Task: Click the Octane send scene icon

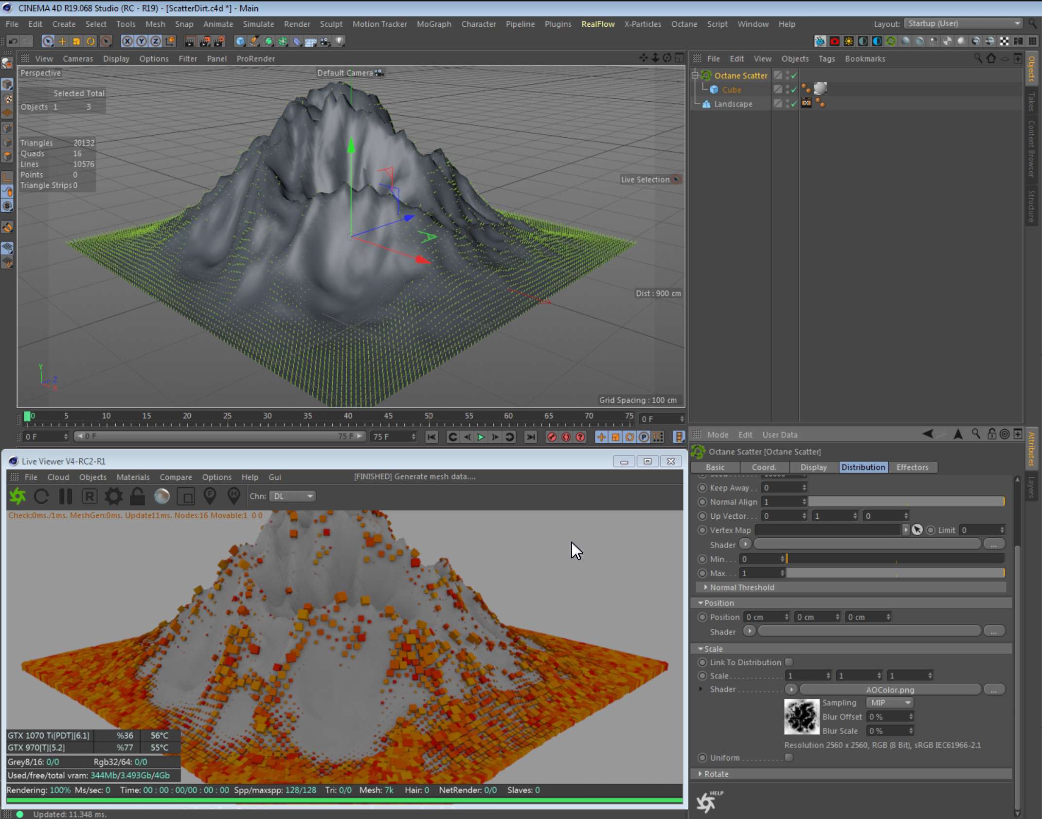Action: click(x=18, y=496)
